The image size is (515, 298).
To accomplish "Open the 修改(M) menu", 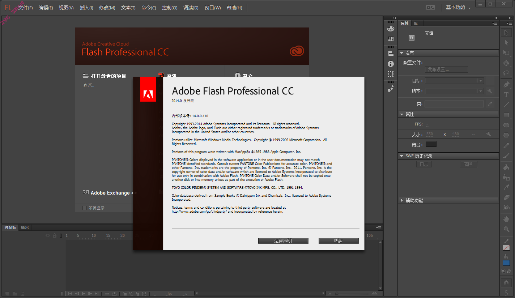I will coord(107,8).
